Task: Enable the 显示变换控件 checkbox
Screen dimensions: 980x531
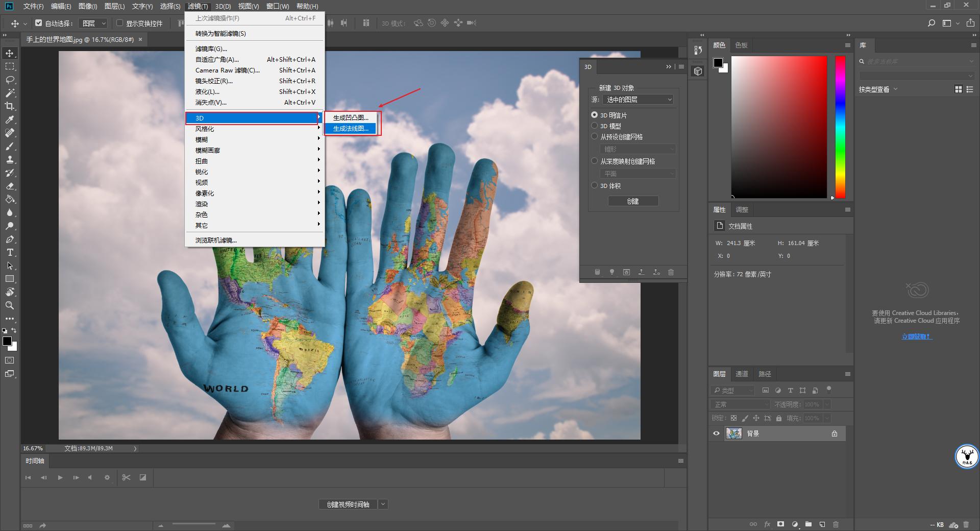Action: (119, 23)
